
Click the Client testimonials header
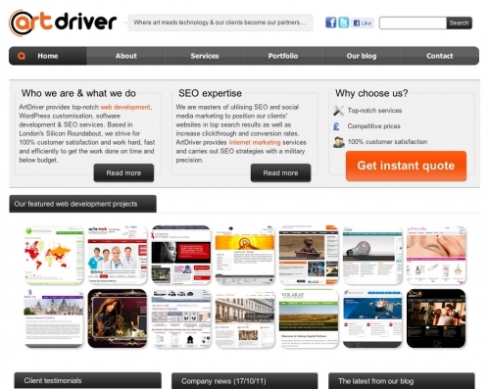(88, 380)
